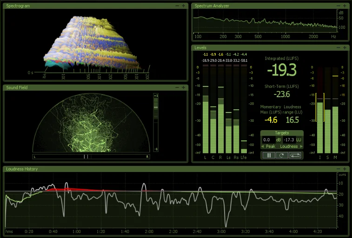Image resolution: width=352 pixels, height=238 pixels.
Task: Maximize the Levels panel with its plus icon
Action: point(345,47)
